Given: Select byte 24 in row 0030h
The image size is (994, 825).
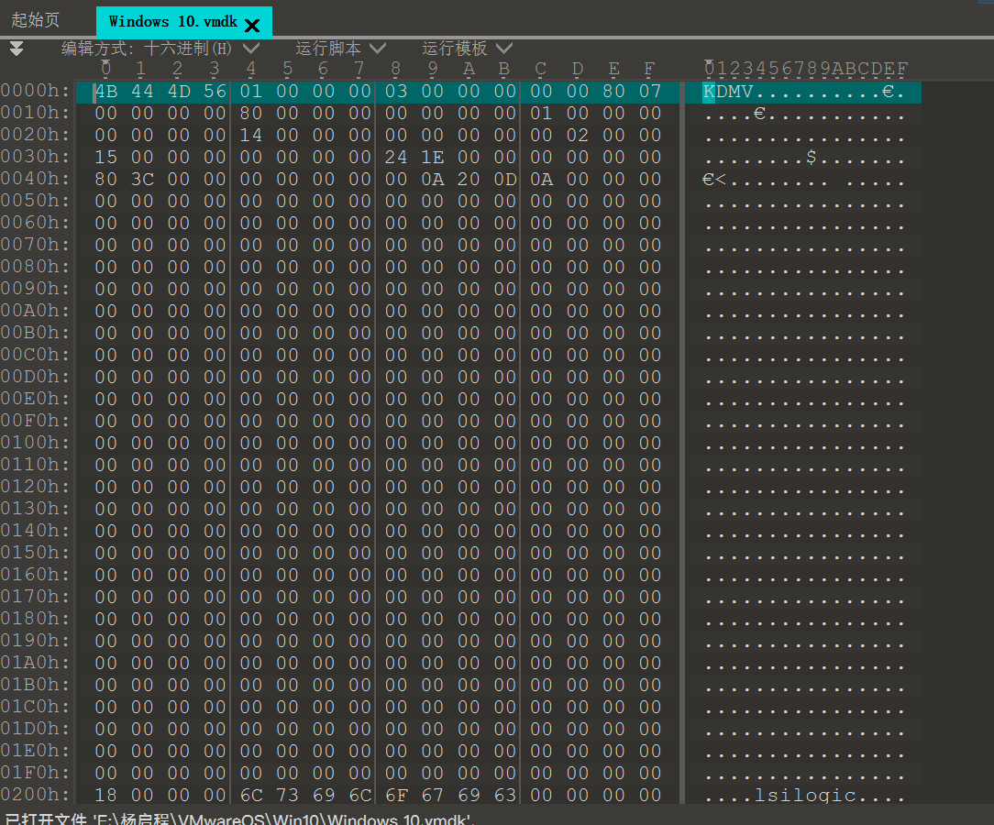Looking at the screenshot, I should [x=396, y=157].
